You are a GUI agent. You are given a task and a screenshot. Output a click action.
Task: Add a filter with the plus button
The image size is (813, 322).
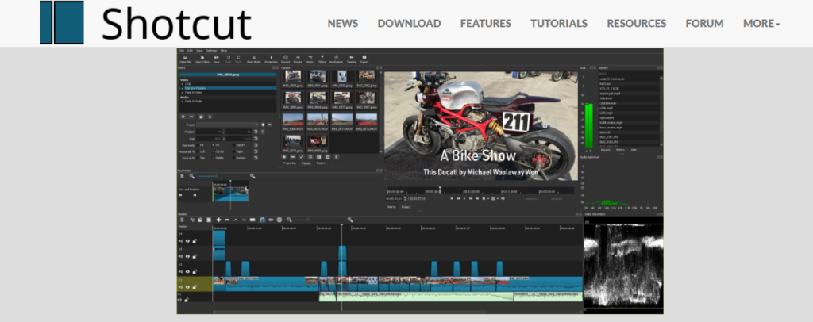(x=183, y=117)
